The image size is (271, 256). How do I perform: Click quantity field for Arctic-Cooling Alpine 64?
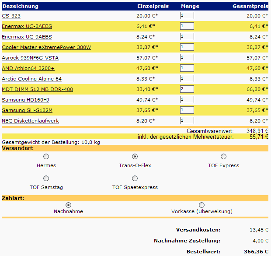(x=187, y=79)
